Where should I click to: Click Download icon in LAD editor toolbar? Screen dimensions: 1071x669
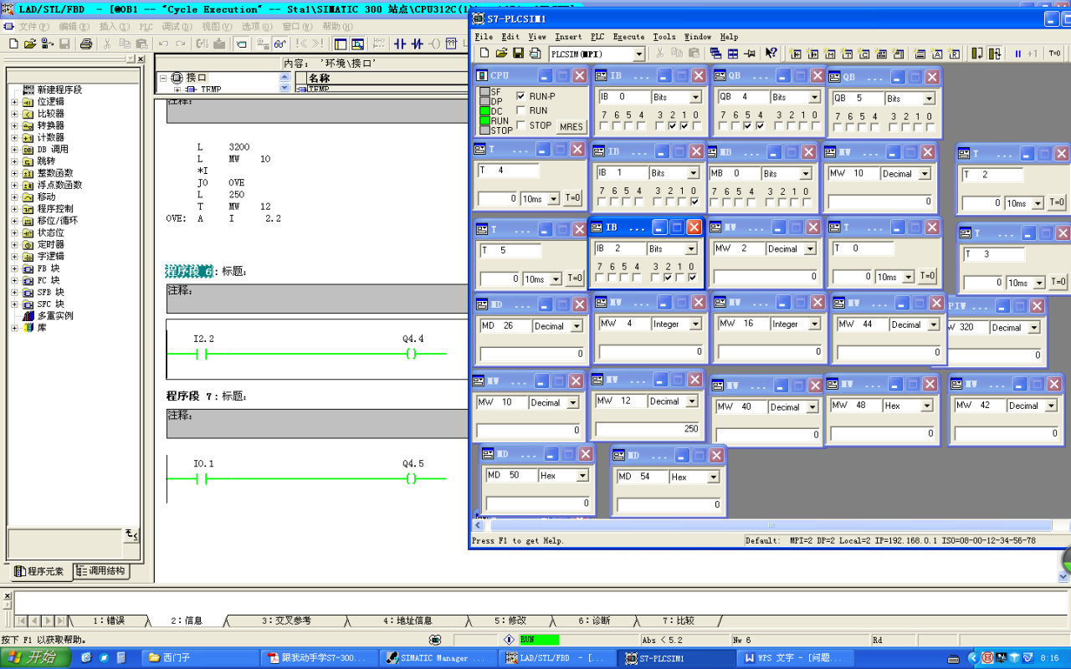(x=219, y=43)
